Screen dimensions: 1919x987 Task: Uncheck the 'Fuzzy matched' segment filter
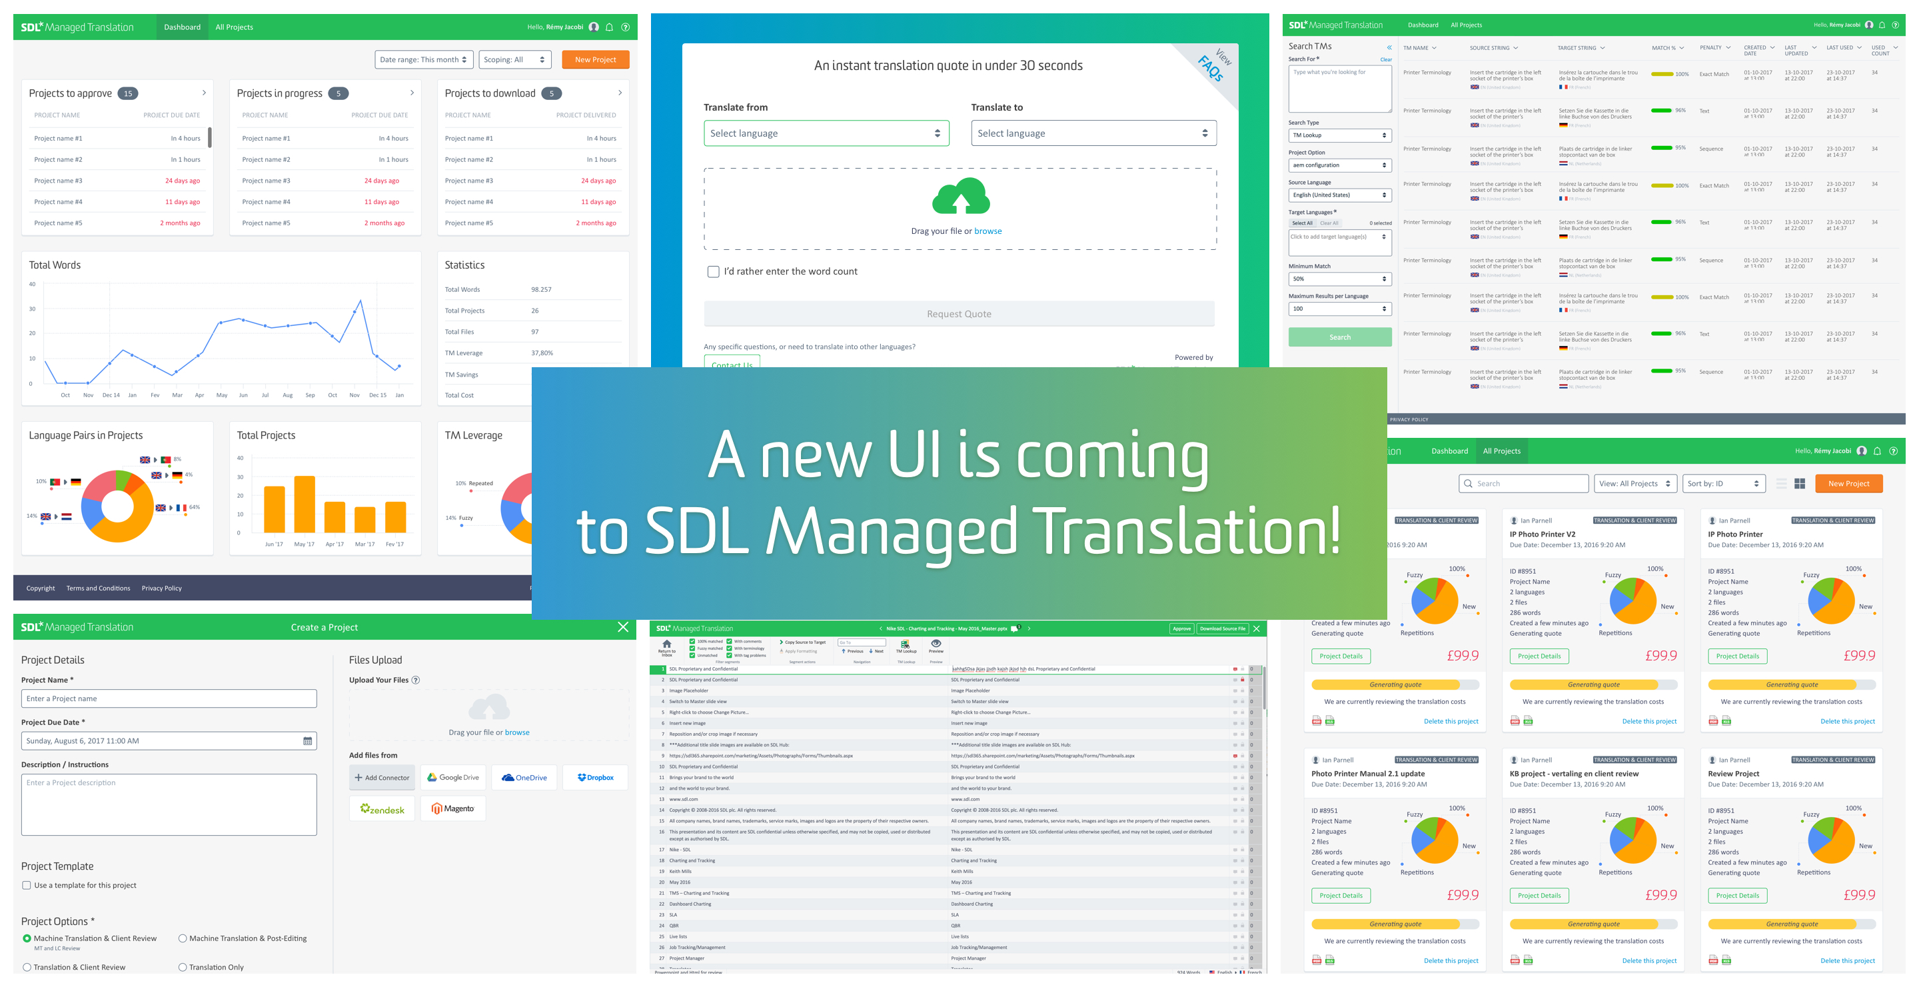point(693,649)
